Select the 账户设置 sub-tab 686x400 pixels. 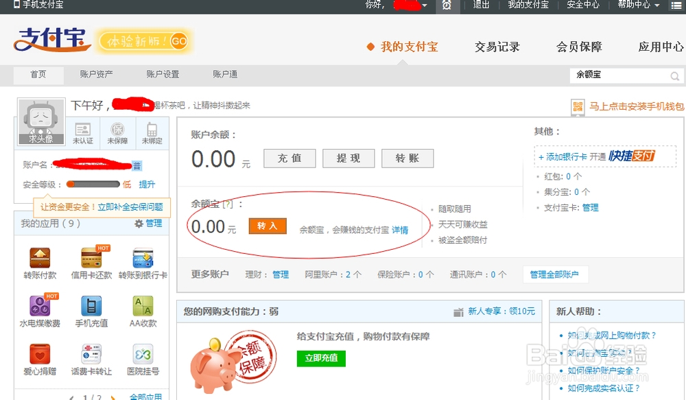pos(163,74)
